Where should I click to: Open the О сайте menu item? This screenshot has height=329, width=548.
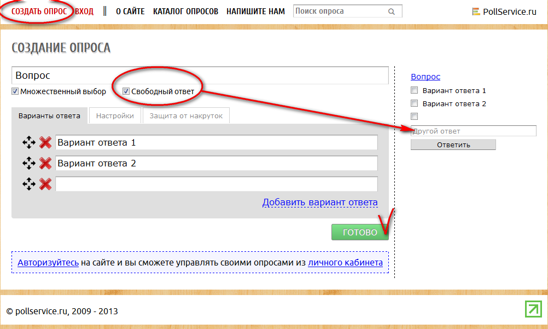click(130, 11)
